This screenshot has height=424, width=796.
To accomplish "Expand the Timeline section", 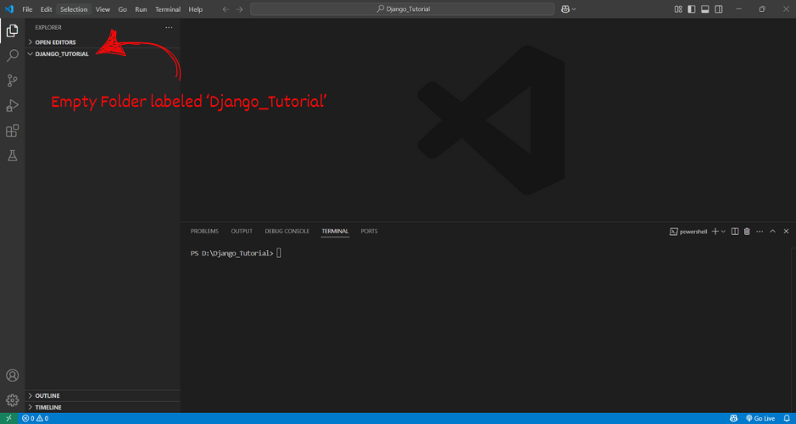I will 103,407.
